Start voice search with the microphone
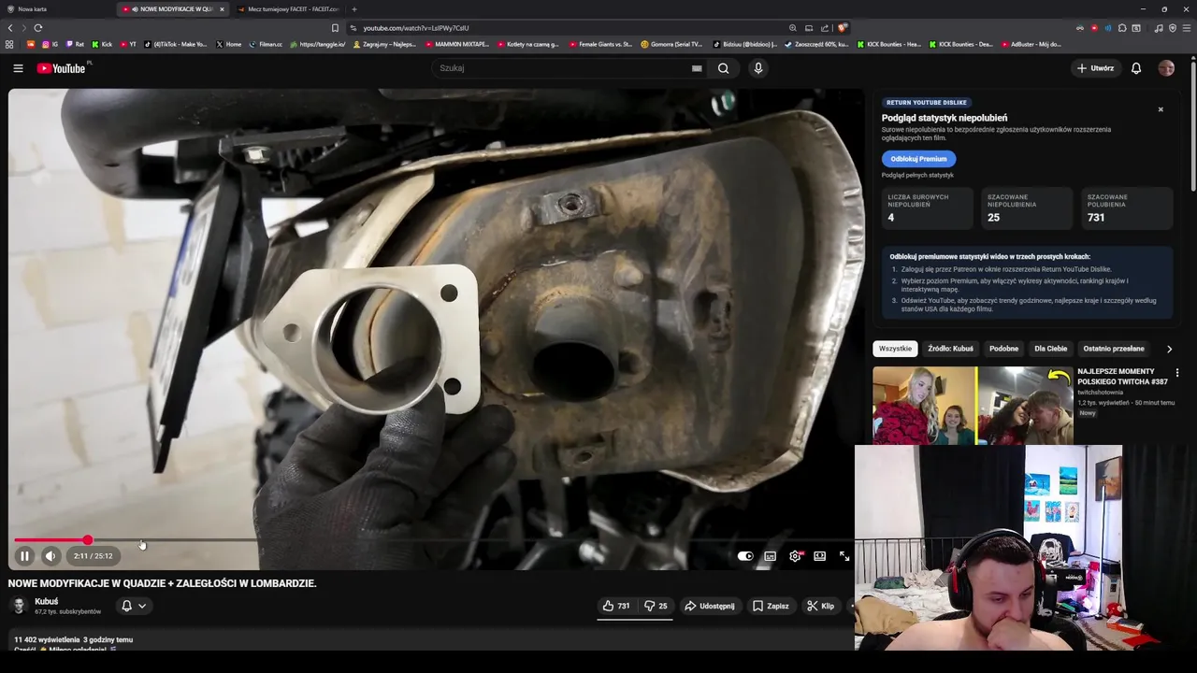 point(758,68)
